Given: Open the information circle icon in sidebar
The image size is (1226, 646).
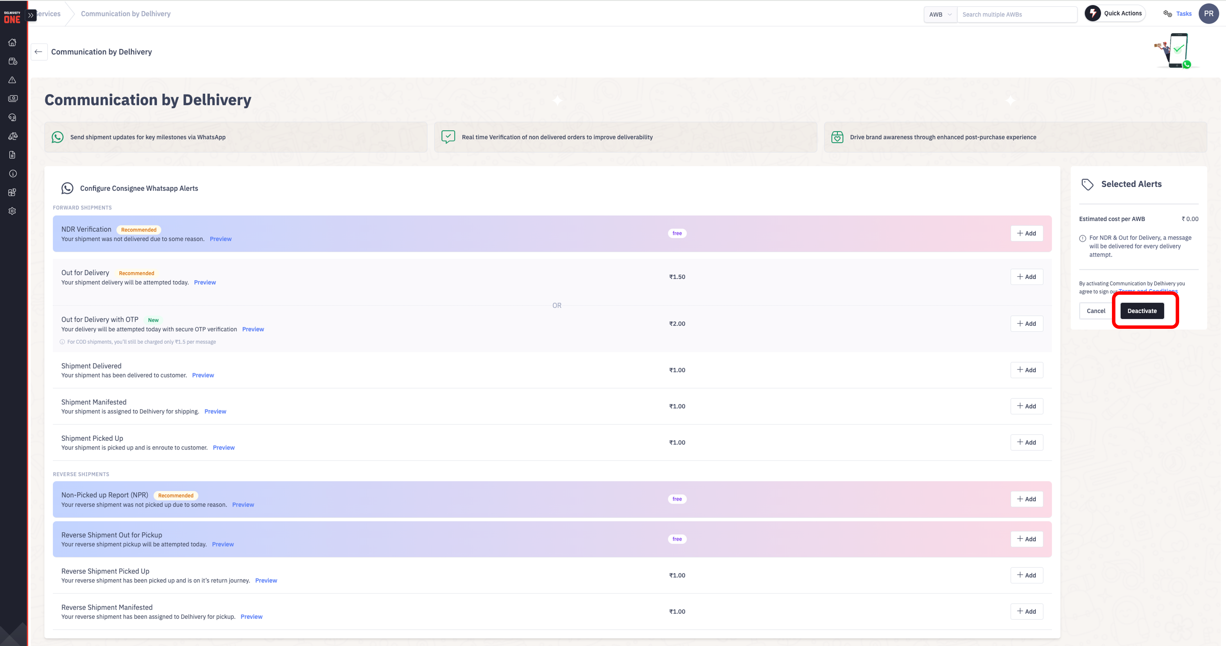Looking at the screenshot, I should coord(12,174).
